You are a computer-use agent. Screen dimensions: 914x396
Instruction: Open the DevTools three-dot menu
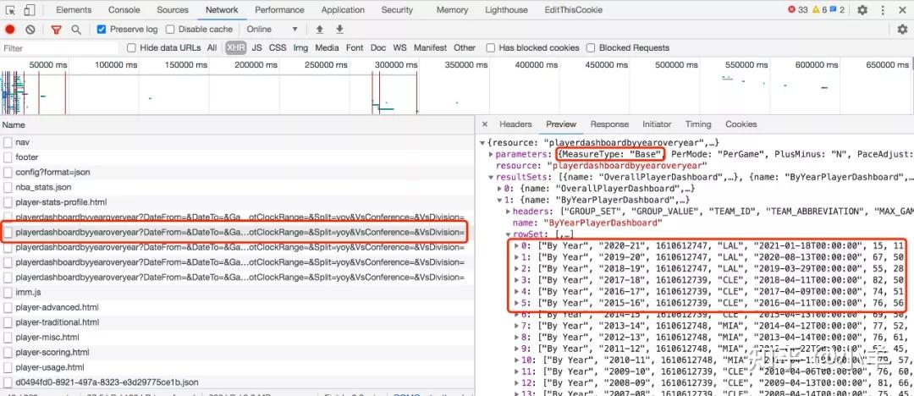click(881, 10)
